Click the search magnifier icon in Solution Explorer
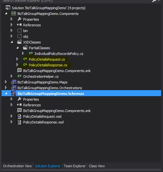 pos(154,1)
